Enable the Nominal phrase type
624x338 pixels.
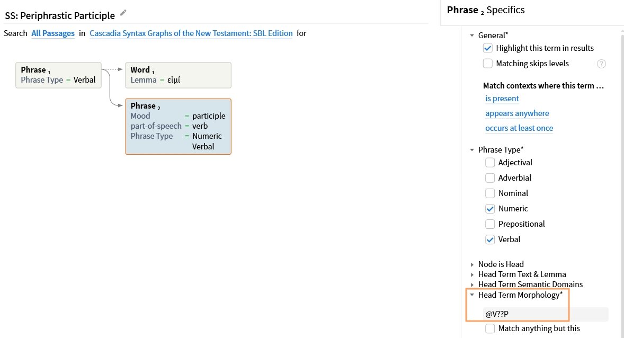click(490, 193)
